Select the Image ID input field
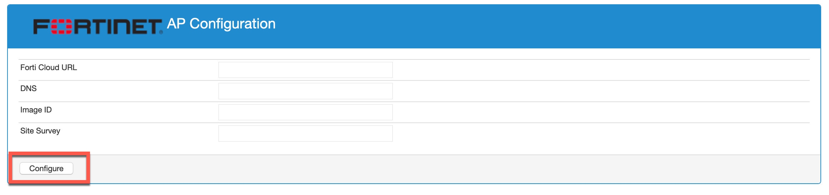Image resolution: width=829 pixels, height=195 pixels. pyautogui.click(x=305, y=112)
